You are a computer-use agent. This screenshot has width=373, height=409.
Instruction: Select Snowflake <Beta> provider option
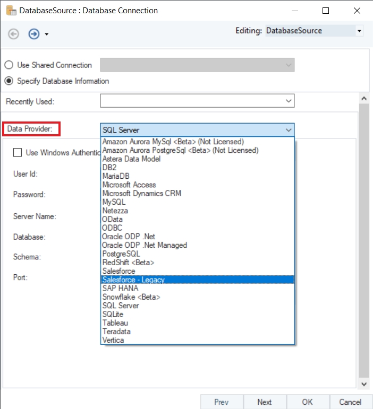pos(197,297)
